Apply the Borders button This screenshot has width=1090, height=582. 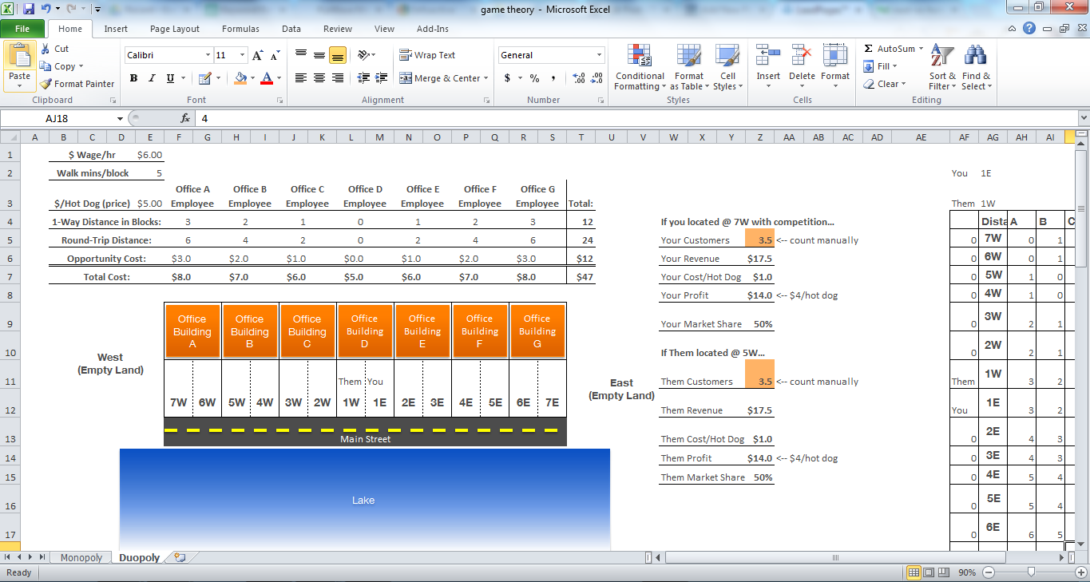(204, 78)
